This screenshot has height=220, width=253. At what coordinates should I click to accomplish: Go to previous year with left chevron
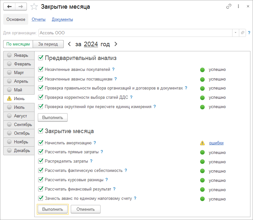69,44
